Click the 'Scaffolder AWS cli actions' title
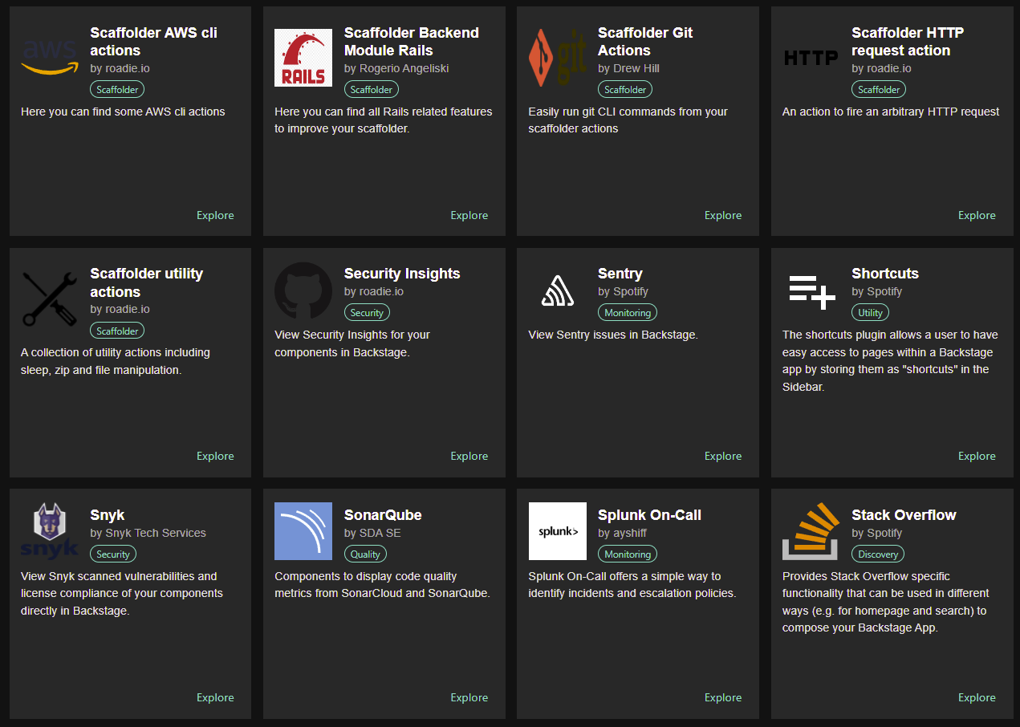This screenshot has height=727, width=1020. 153,42
